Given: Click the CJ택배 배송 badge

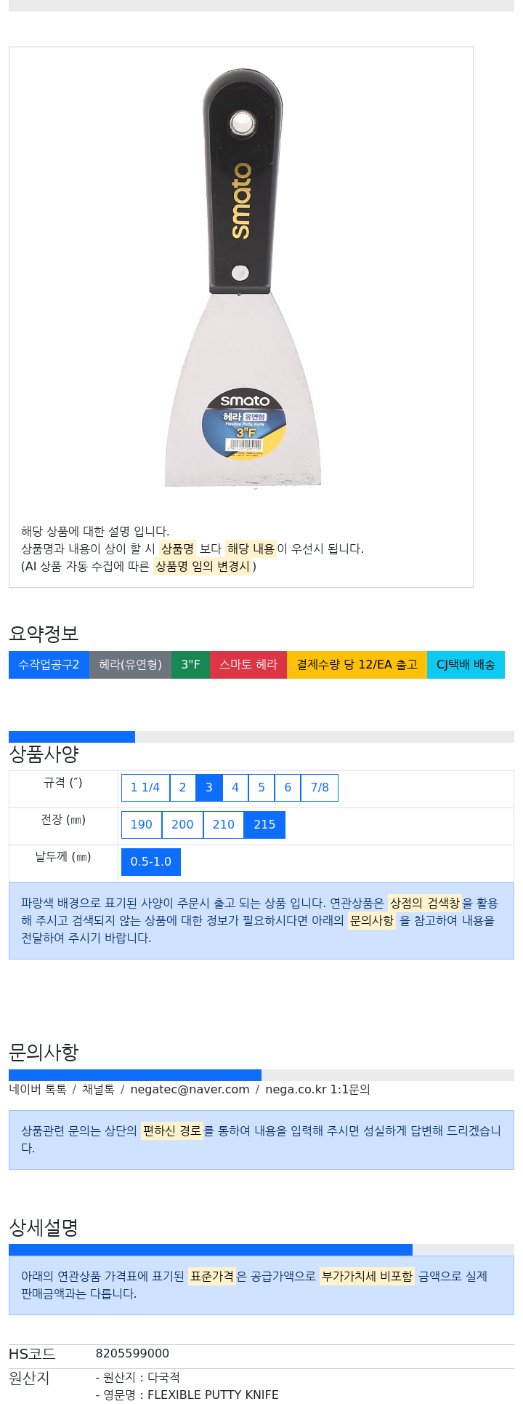Looking at the screenshot, I should [x=466, y=665].
